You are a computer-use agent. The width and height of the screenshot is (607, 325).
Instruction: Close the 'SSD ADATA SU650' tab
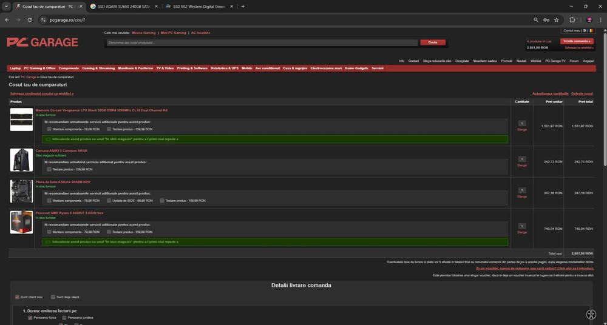[157, 6]
